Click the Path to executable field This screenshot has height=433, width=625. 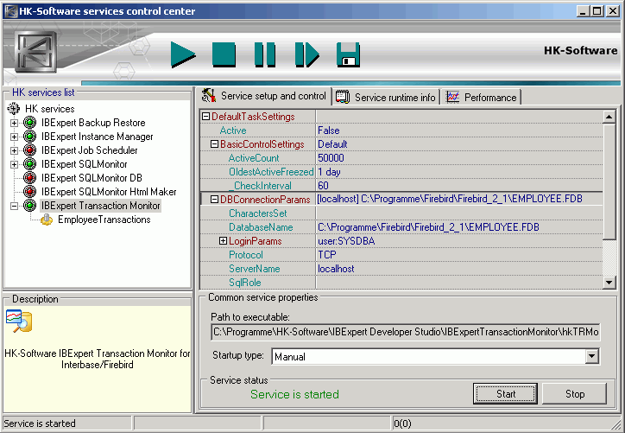(x=406, y=332)
